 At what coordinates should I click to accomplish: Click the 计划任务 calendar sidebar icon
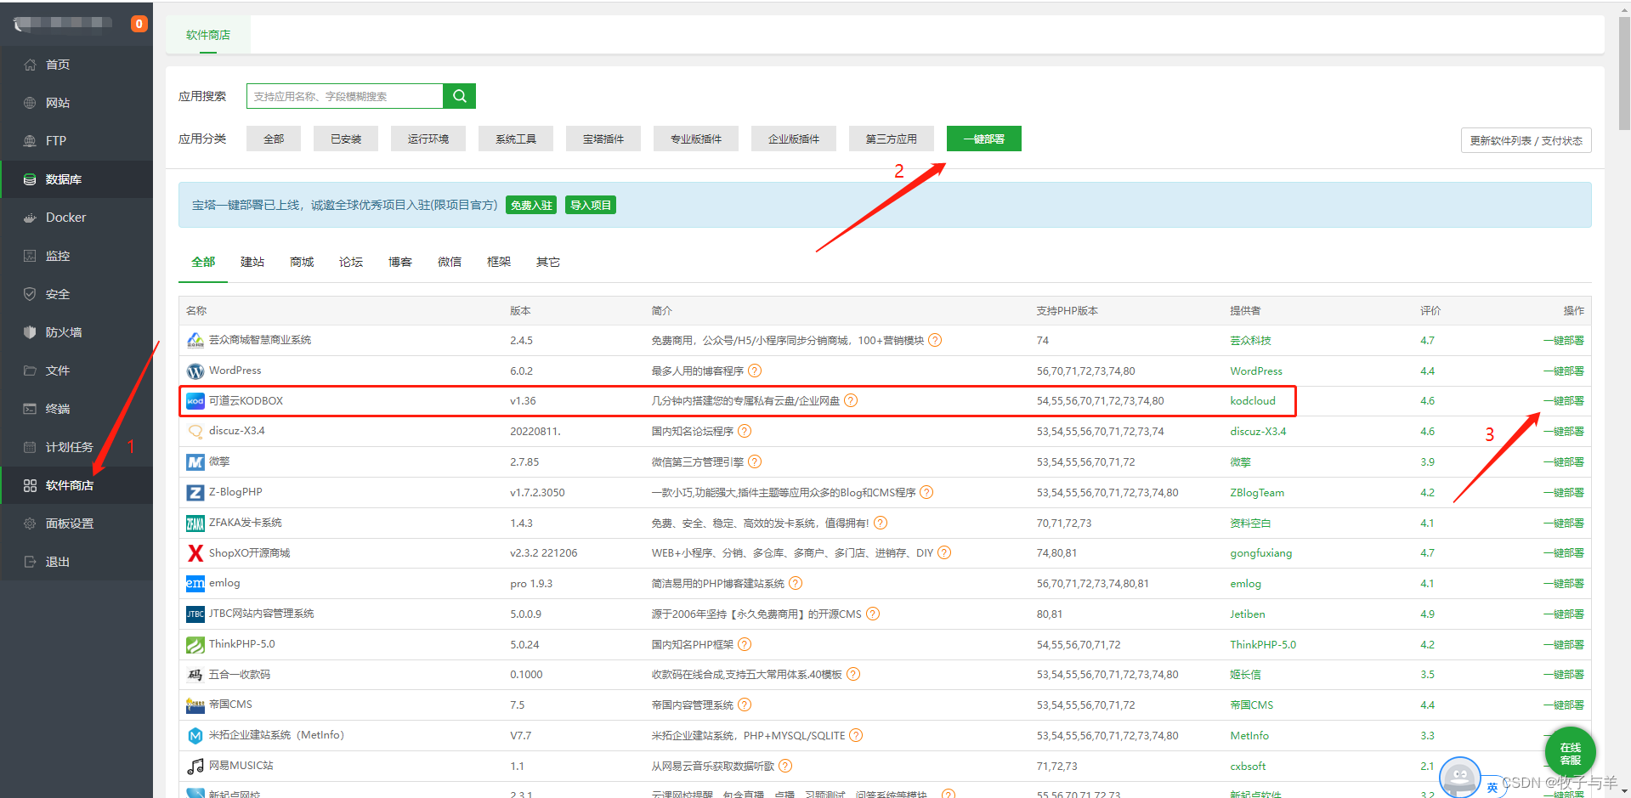coord(30,447)
